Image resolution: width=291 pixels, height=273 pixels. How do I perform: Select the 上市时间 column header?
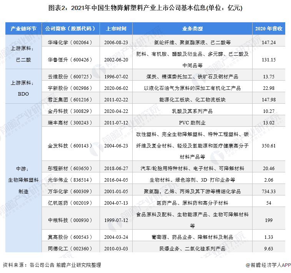click(x=116, y=28)
